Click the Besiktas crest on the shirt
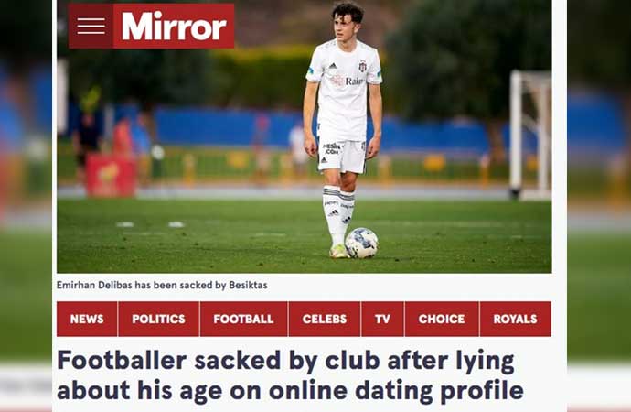Viewport: 631px width, 412px height. click(362, 66)
